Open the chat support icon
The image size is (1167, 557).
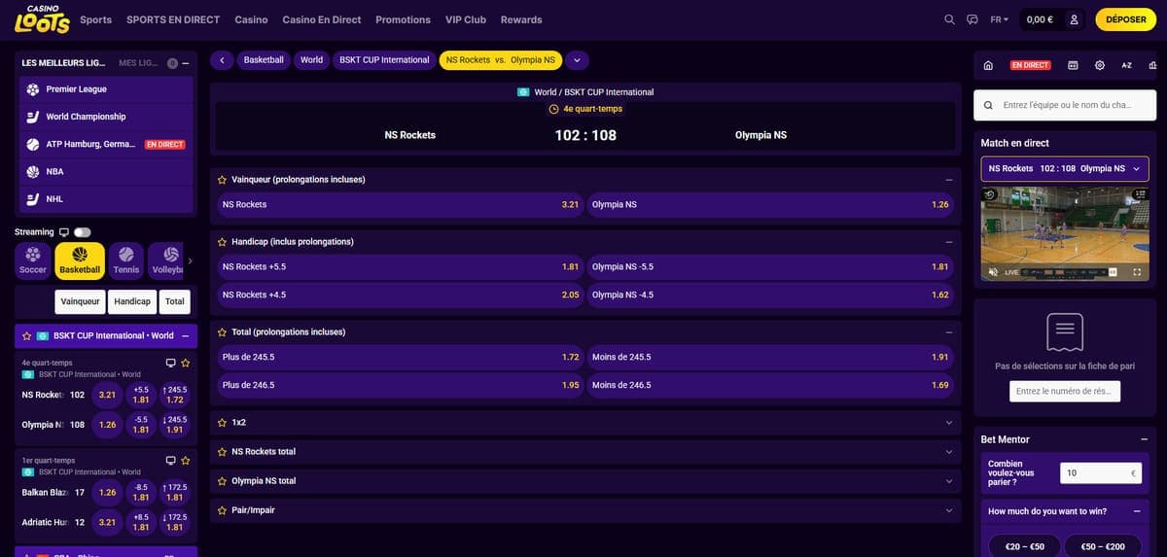(x=972, y=19)
